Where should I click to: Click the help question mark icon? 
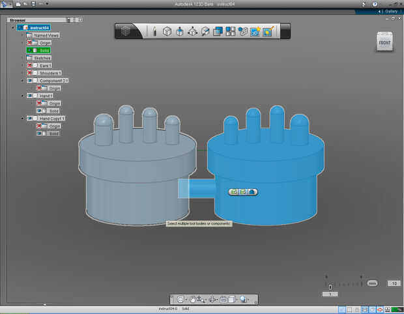pos(375,4)
